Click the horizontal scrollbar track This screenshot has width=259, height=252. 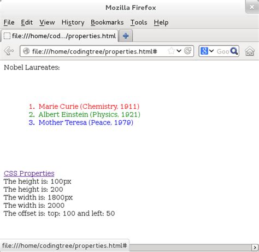[x=191, y=248]
